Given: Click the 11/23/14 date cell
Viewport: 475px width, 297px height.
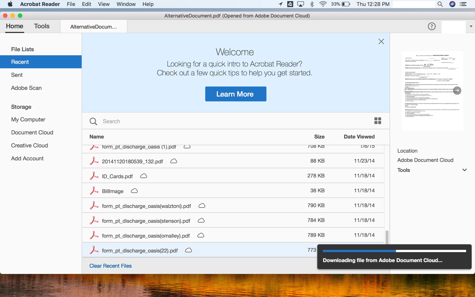Looking at the screenshot, I should point(364,161).
